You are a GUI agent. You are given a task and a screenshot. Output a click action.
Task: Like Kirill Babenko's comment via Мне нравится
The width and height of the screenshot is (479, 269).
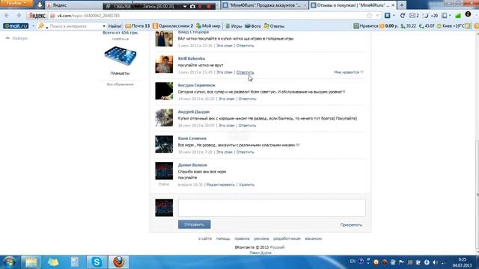[x=349, y=72]
